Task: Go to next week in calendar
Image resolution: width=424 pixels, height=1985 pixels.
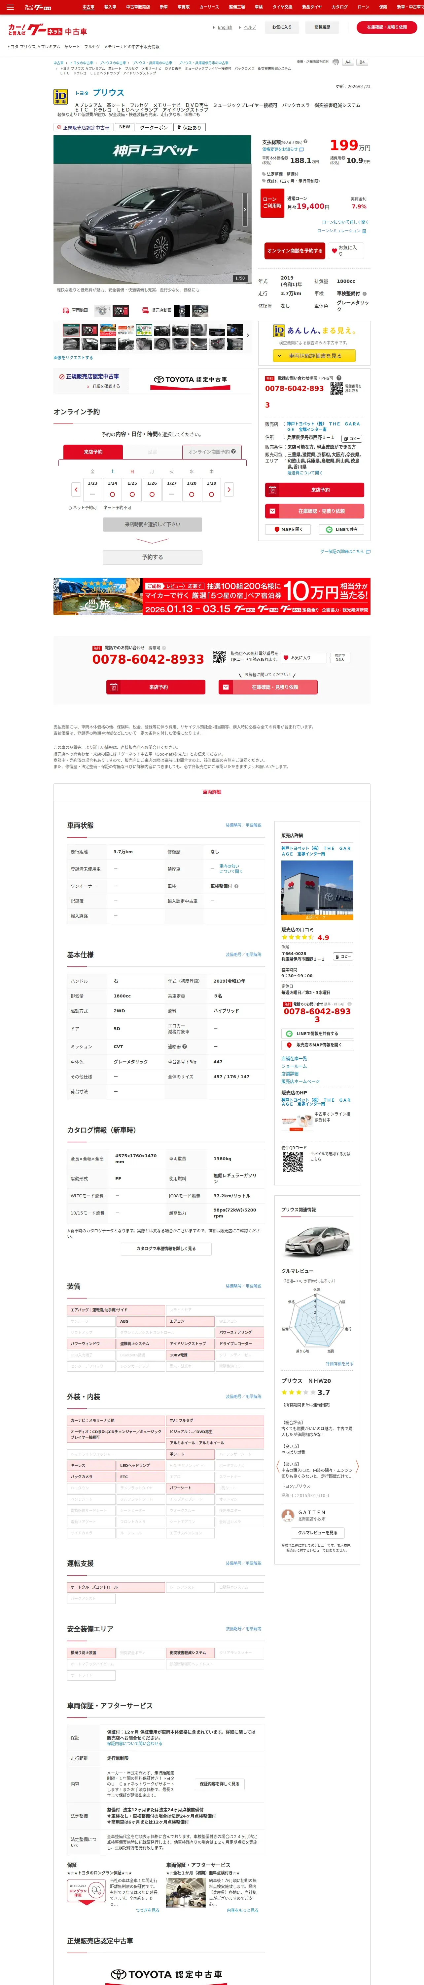Action: pos(229,489)
